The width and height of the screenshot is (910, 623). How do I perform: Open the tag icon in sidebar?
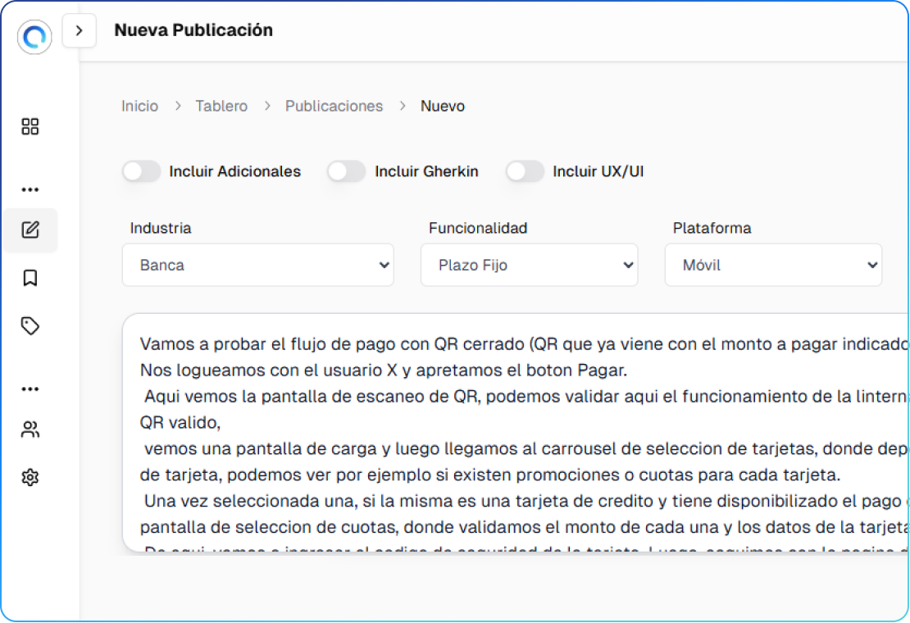click(30, 326)
